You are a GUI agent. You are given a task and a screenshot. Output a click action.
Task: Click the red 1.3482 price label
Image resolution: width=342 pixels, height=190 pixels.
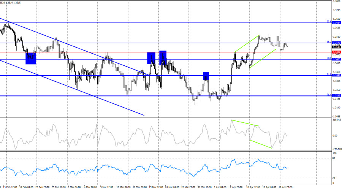click(336, 52)
